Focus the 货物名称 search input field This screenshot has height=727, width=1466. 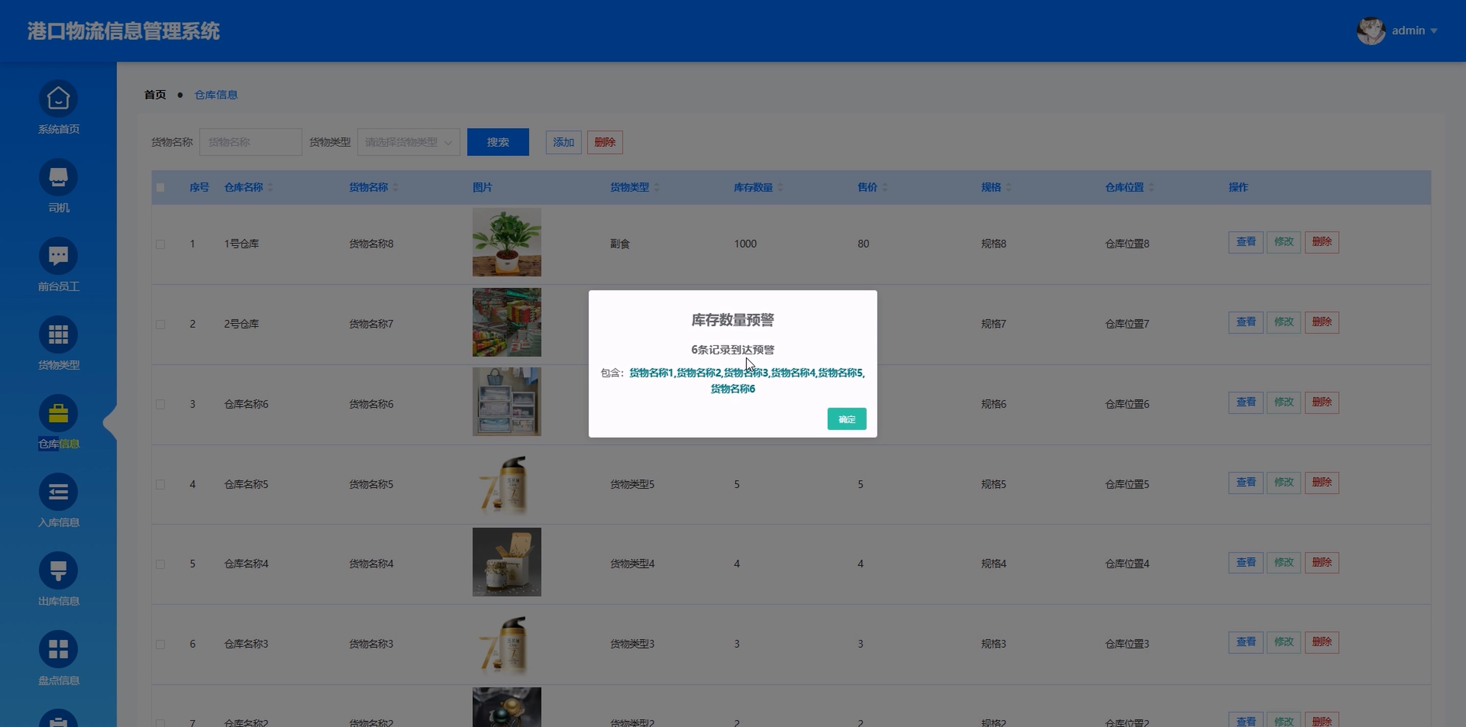tap(250, 142)
